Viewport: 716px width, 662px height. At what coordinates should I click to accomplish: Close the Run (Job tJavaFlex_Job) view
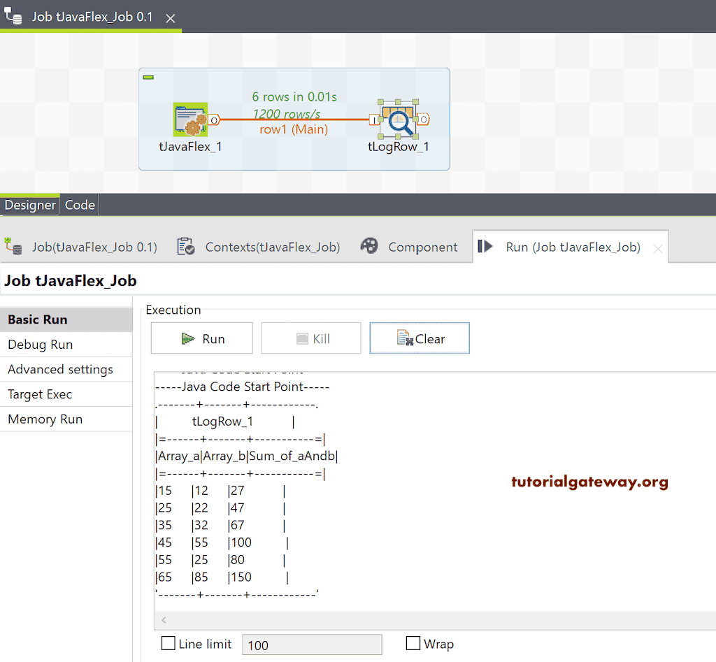[x=657, y=249]
